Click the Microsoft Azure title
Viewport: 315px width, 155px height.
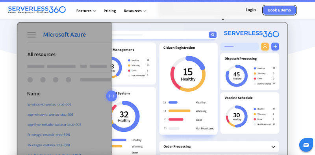(65, 35)
